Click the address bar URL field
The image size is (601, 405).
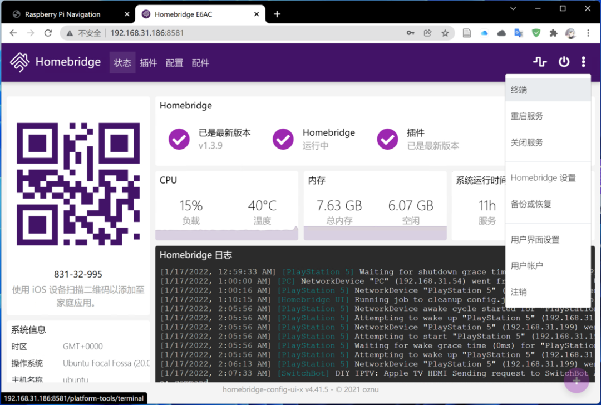coord(250,33)
